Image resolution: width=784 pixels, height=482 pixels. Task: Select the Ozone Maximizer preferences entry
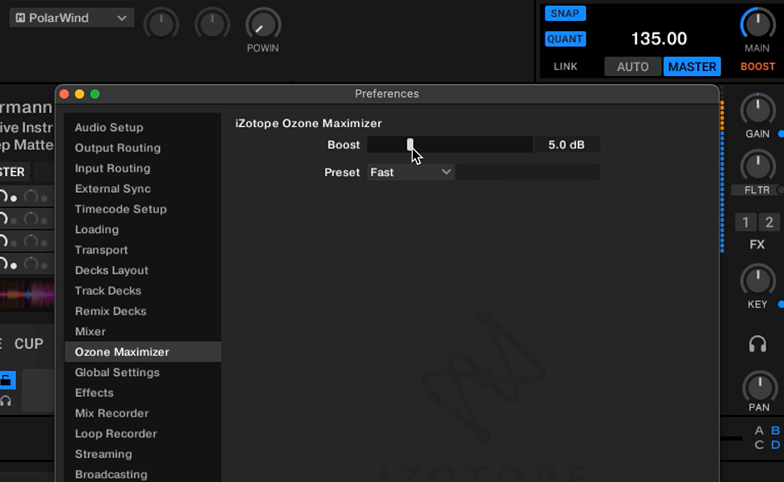tap(143, 352)
